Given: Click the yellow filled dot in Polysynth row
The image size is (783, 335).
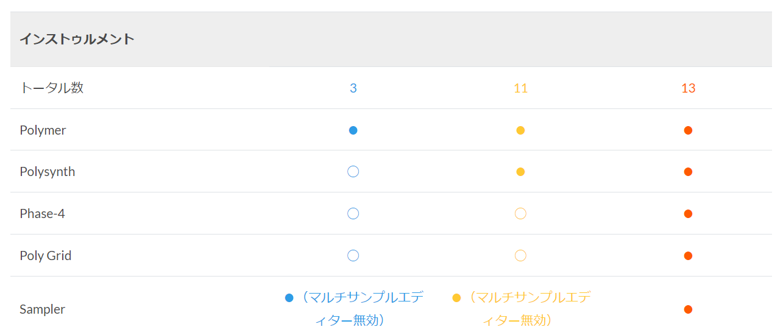Looking at the screenshot, I should pos(520,172).
